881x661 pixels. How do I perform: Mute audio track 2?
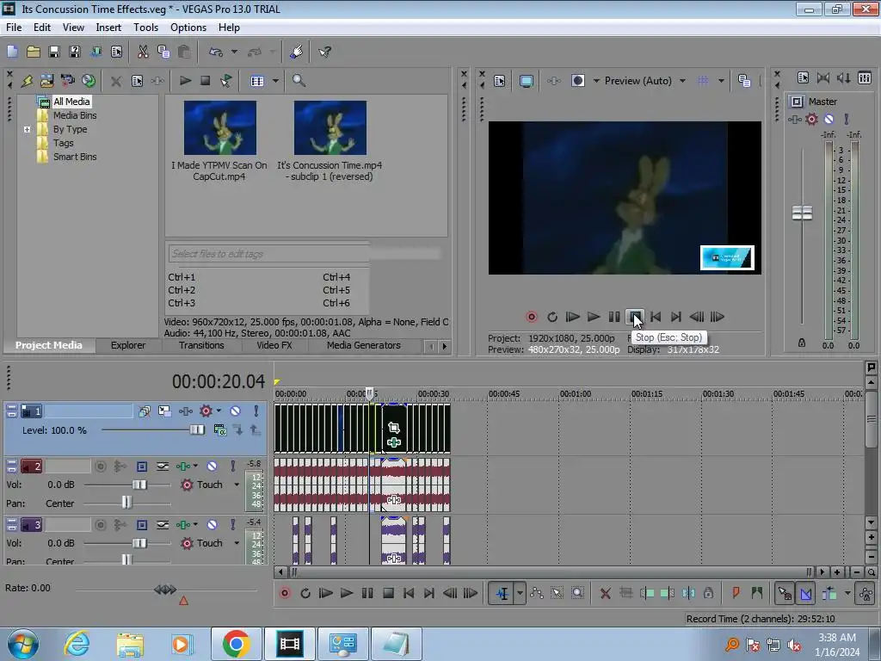coord(212,466)
